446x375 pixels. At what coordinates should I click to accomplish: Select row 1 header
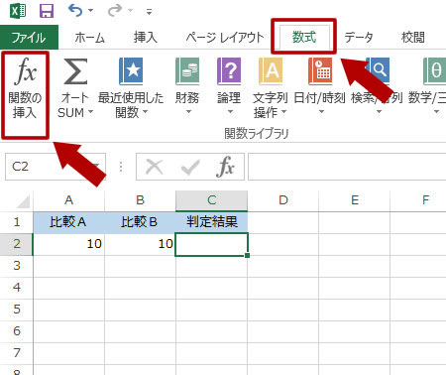click(x=17, y=222)
